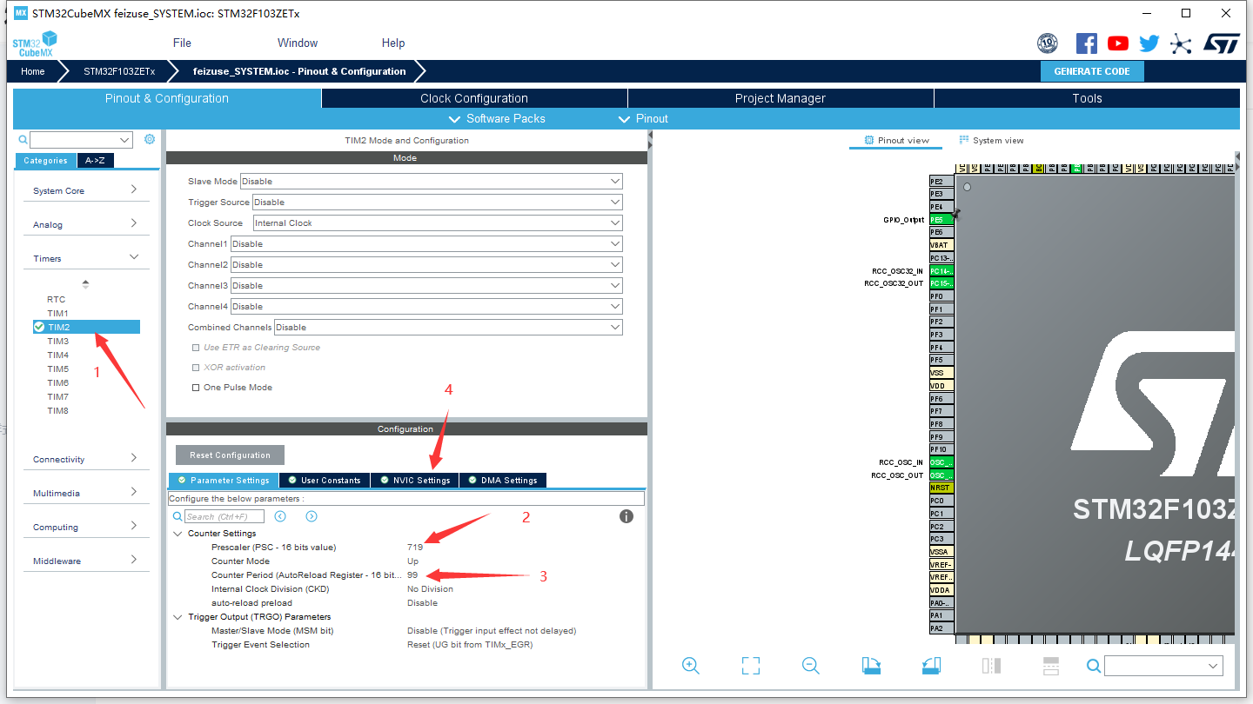The height and width of the screenshot is (704, 1253).
Task: Go to Home breadcrumb
Action: coord(33,71)
